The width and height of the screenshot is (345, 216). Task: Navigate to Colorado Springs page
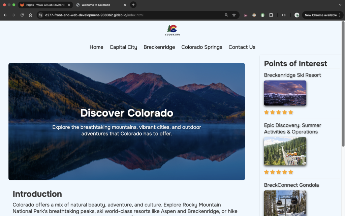(x=201, y=47)
